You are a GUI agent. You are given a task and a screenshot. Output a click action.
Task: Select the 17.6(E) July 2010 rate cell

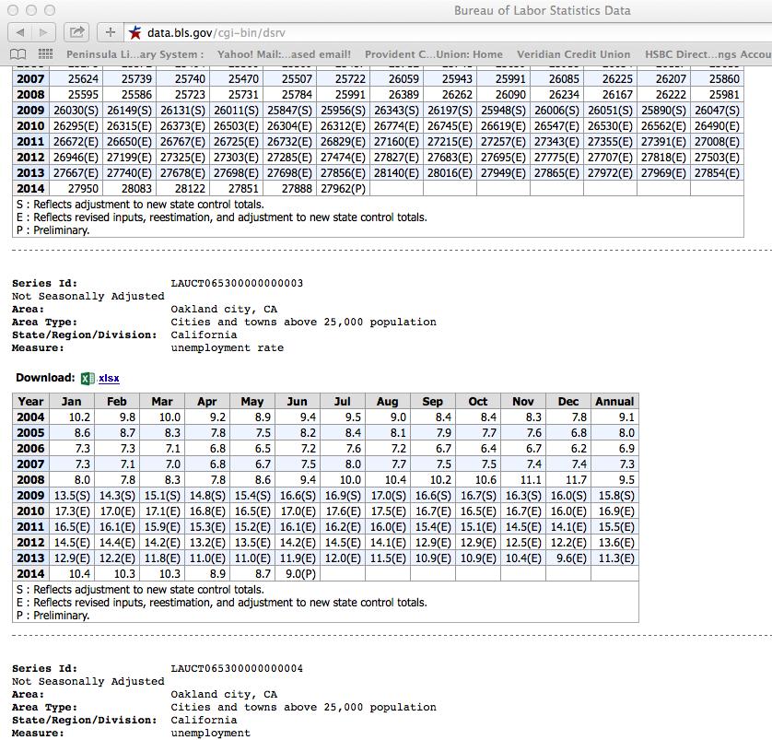pyautogui.click(x=343, y=511)
